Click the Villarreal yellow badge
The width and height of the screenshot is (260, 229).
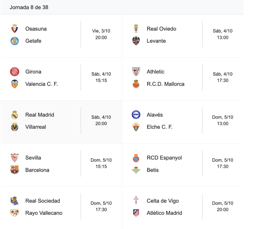pos(15,127)
